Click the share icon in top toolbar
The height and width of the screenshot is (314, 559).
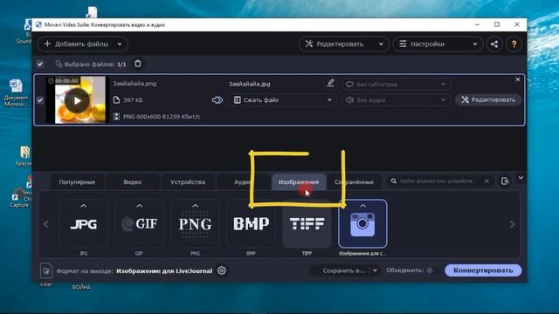coord(494,44)
